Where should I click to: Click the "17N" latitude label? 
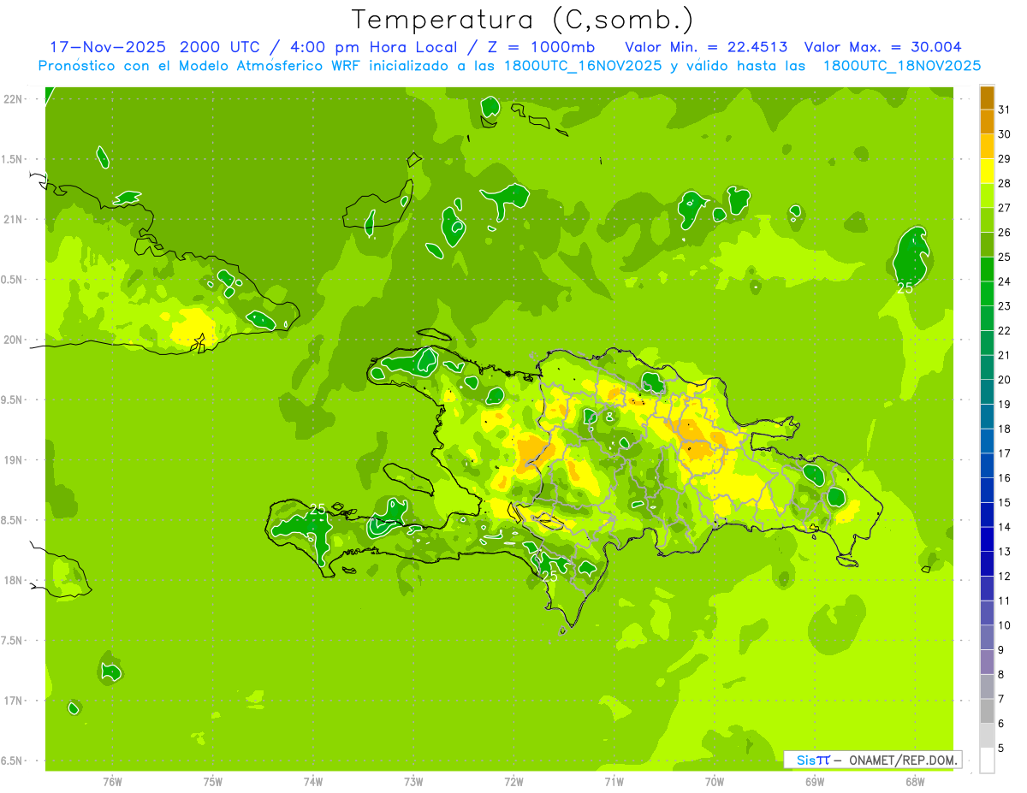pyautogui.click(x=13, y=701)
